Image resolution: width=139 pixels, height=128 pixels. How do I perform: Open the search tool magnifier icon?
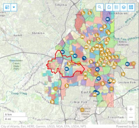(x=100, y=7)
